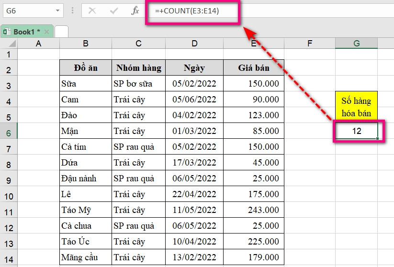Click the yellow 'Số hàng hóa bán' cell
This screenshot has height=267, width=394.
pyautogui.click(x=356, y=107)
